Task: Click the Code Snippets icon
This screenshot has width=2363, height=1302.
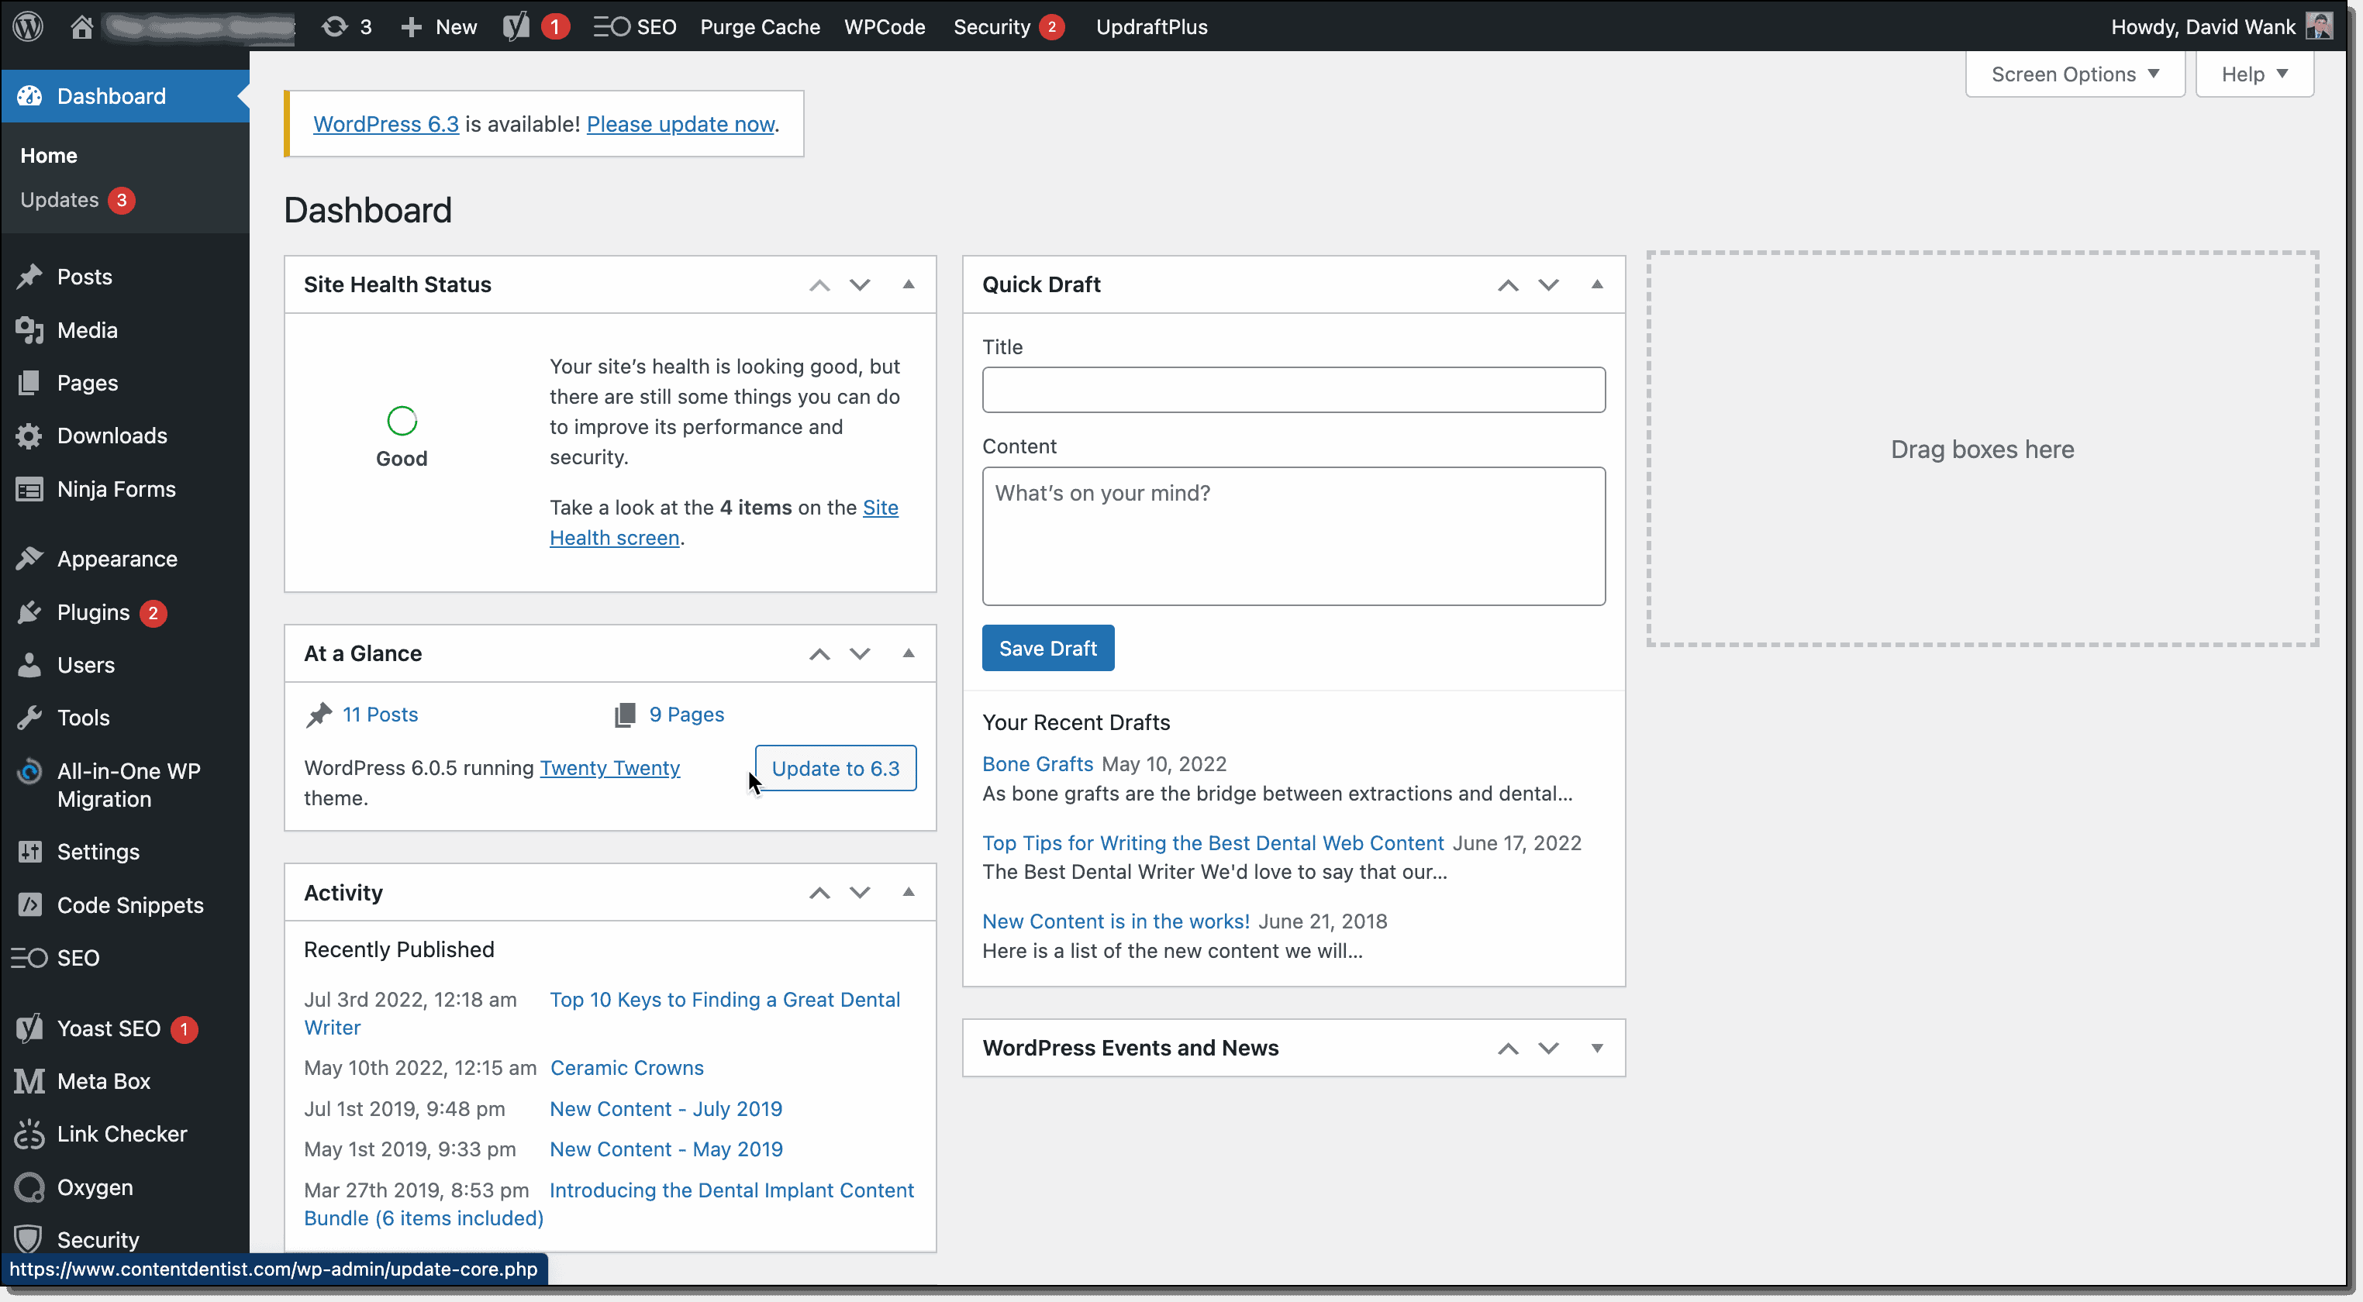Action: pos(29,905)
